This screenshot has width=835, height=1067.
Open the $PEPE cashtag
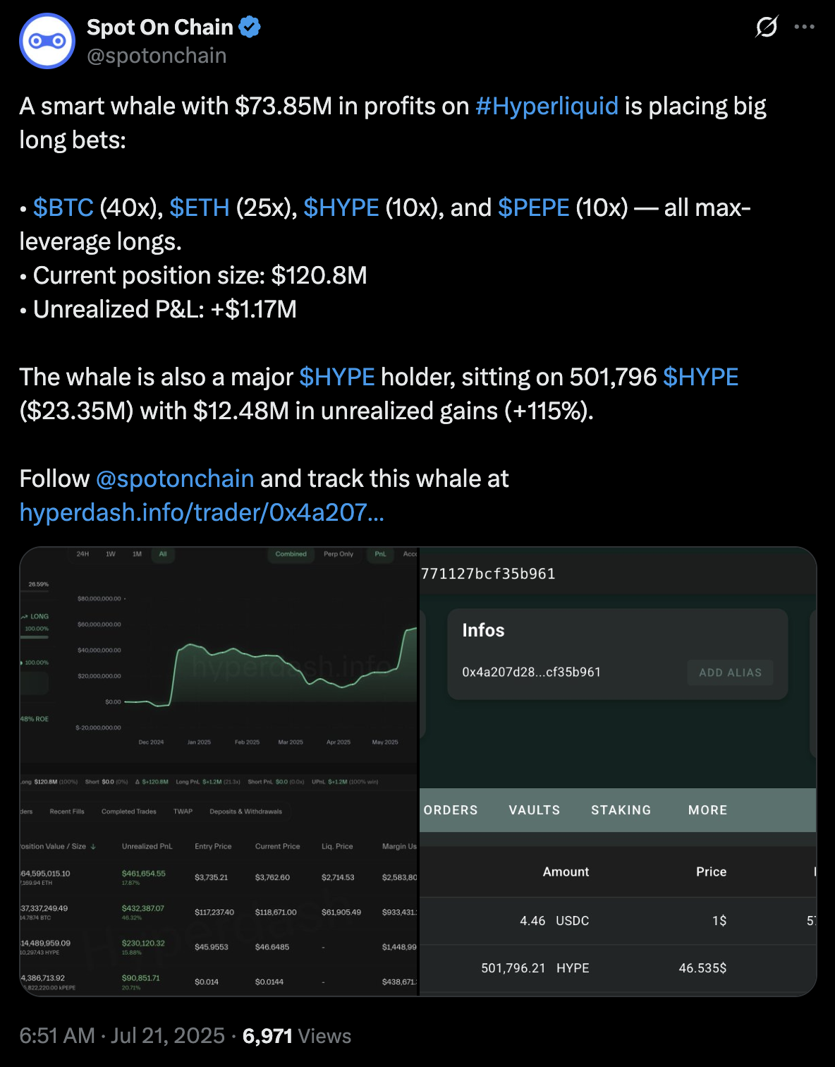click(x=533, y=207)
